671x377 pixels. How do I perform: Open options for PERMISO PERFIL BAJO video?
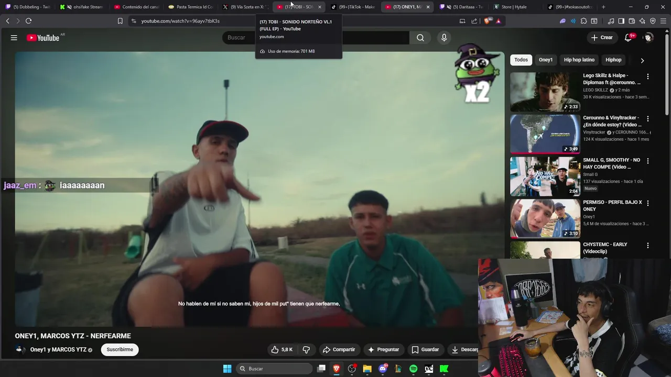tap(648, 203)
